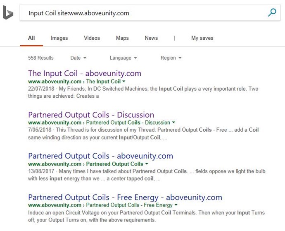Open Partnered Output Coils - Discussion result
Viewport: 285px width, 231px height.
[x=91, y=115]
